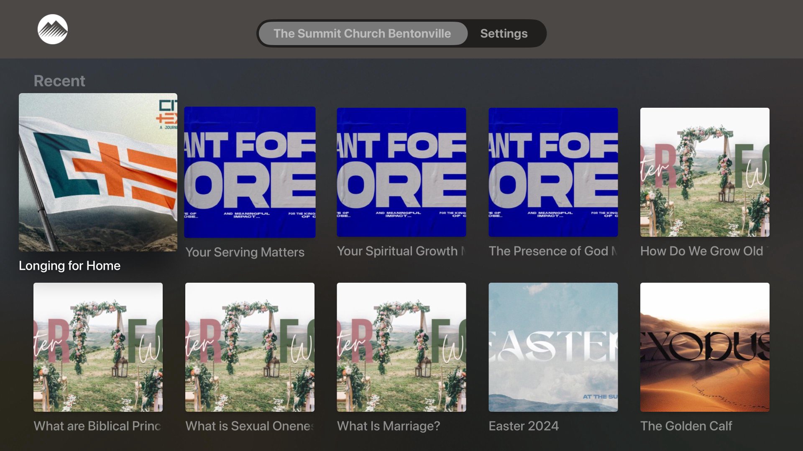This screenshot has height=451, width=803.
Task: Open What is Sexual Oneness thumbnail
Action: pyautogui.click(x=250, y=347)
